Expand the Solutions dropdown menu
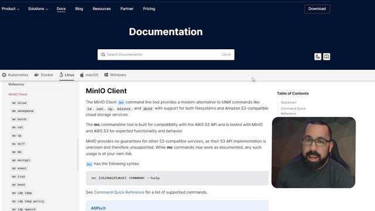375x211 pixels. (38, 9)
